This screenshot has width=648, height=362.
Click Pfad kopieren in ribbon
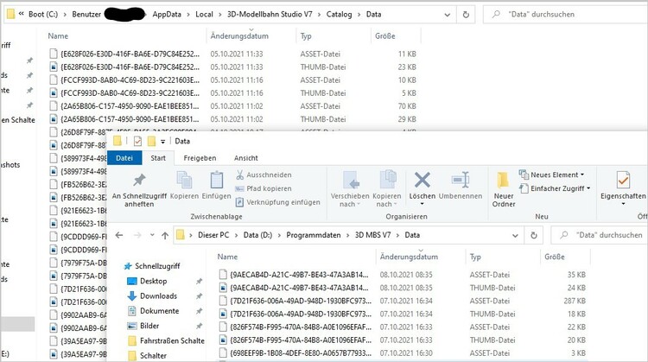point(264,188)
